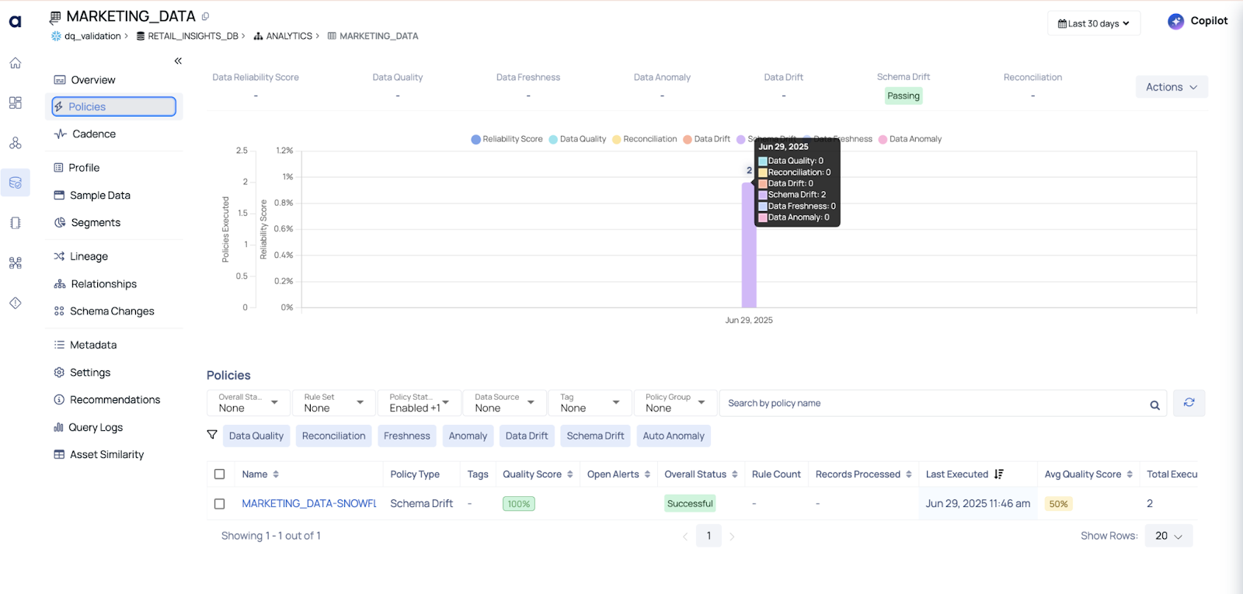Open Policy Status filter dropdown
The width and height of the screenshot is (1243, 594).
click(420, 403)
